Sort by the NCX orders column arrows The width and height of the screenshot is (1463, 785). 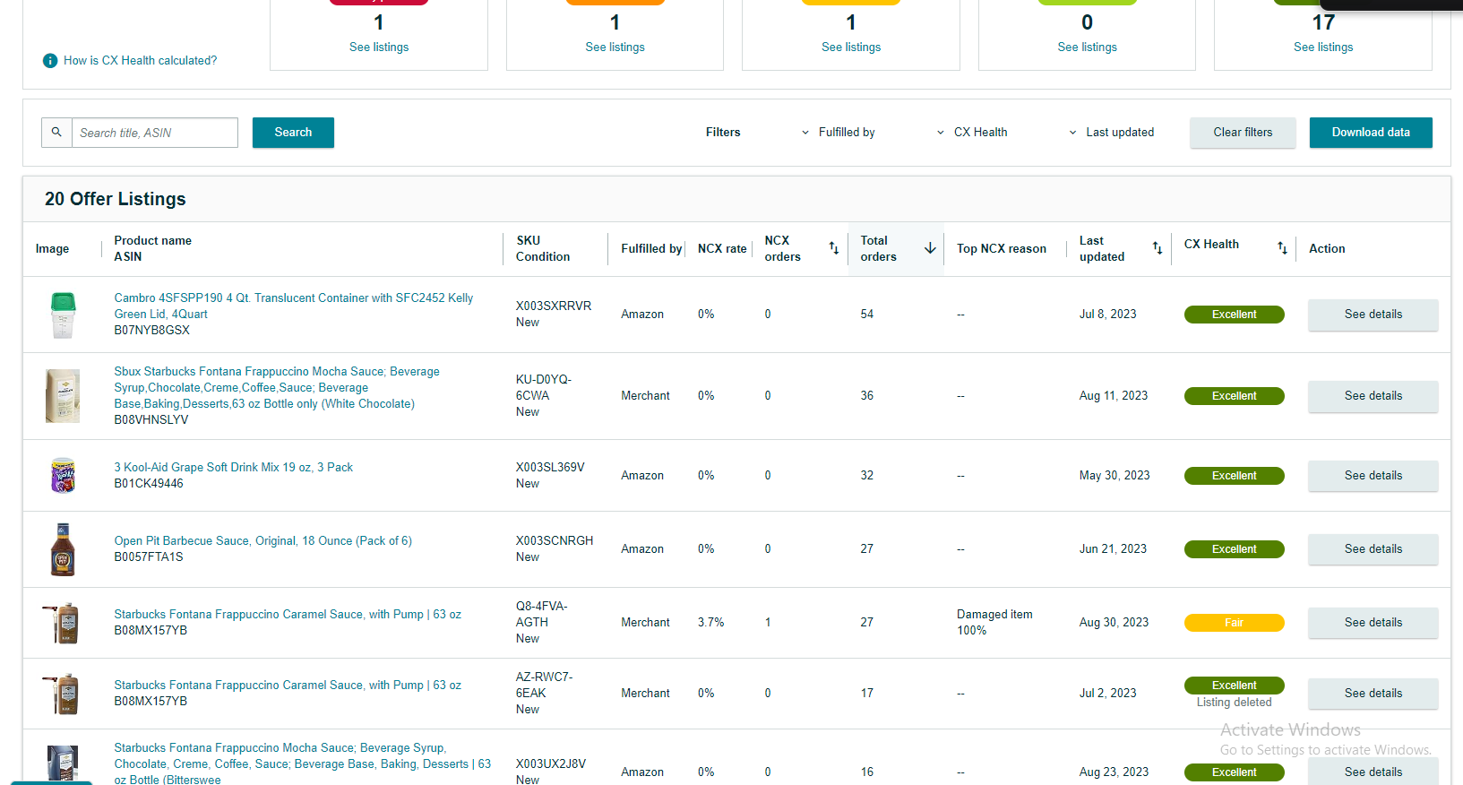[833, 248]
